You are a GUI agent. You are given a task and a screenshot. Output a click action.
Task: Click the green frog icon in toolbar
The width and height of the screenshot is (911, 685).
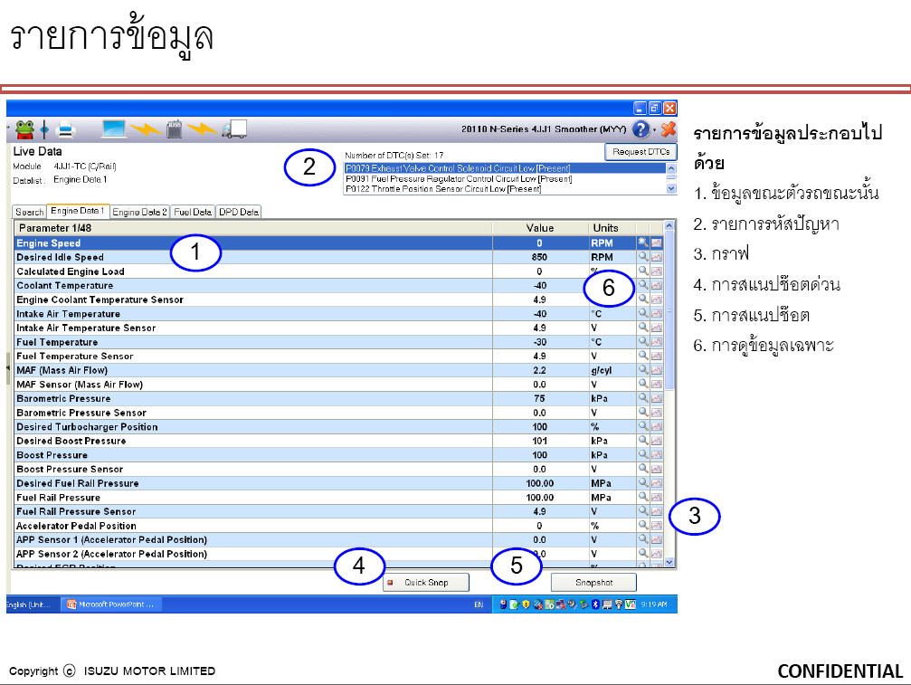coord(24,129)
